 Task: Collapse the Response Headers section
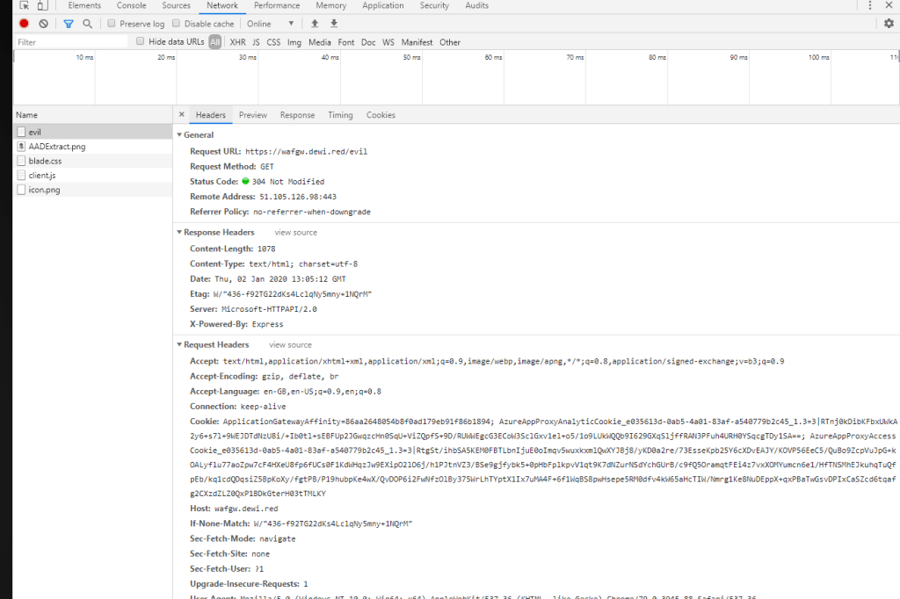coord(179,233)
